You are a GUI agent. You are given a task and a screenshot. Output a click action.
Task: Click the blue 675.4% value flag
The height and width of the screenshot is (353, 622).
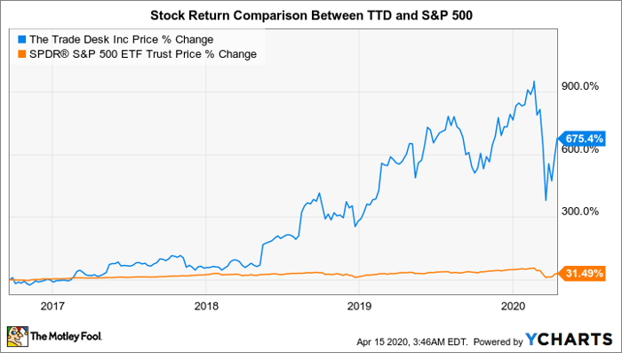(581, 139)
